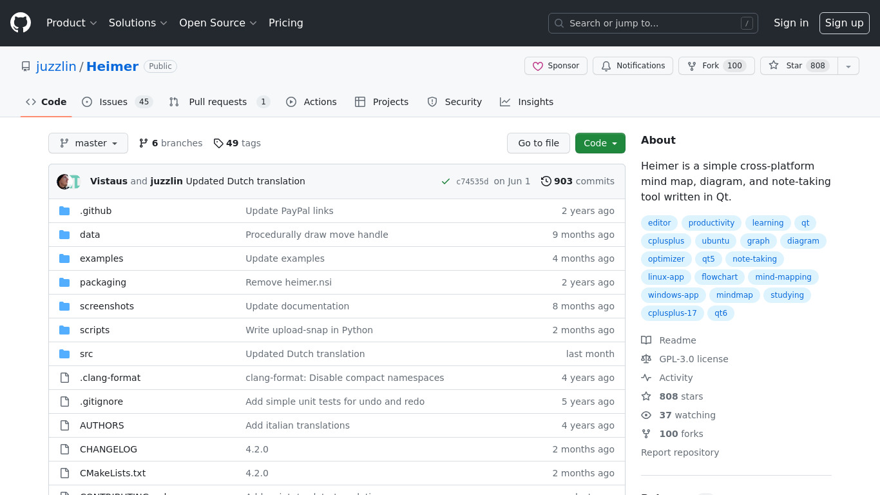The width and height of the screenshot is (880, 495).
Task: Open the Heimer repository name link
Action: coord(112,66)
